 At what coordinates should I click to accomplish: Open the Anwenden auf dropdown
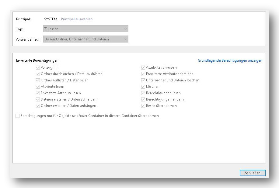(x=85, y=39)
